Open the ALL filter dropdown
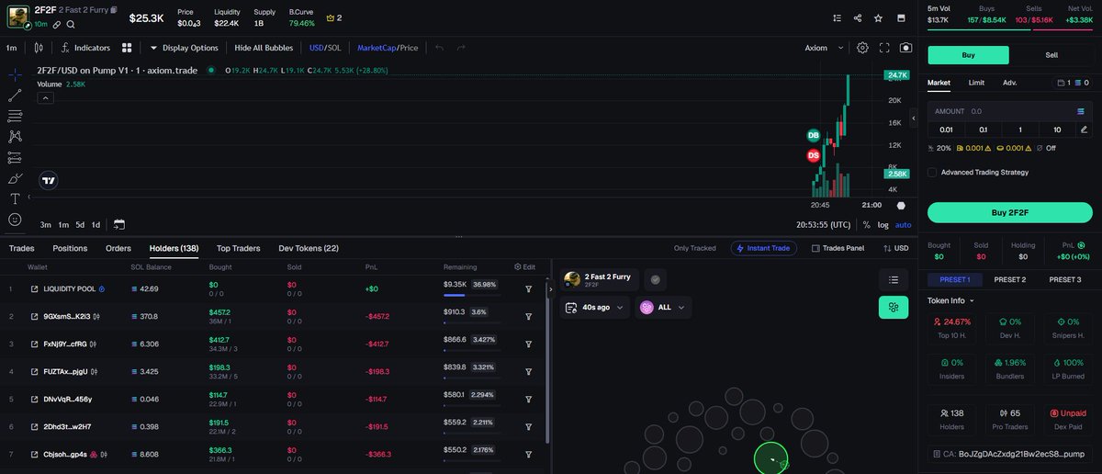 [x=664, y=308]
